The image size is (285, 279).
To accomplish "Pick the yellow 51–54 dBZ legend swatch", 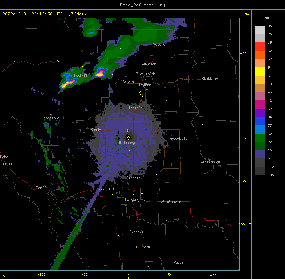I will 260,71.
